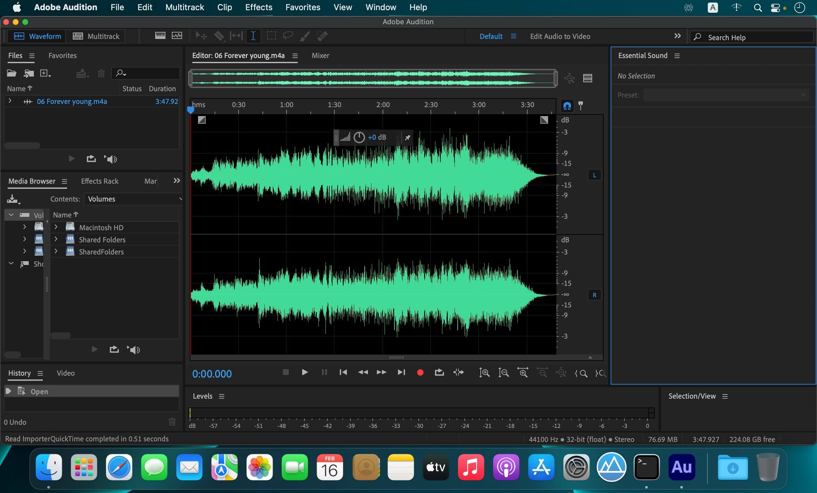817x493 pixels.
Task: Expand the Macintosh HD folder
Action: coord(56,227)
